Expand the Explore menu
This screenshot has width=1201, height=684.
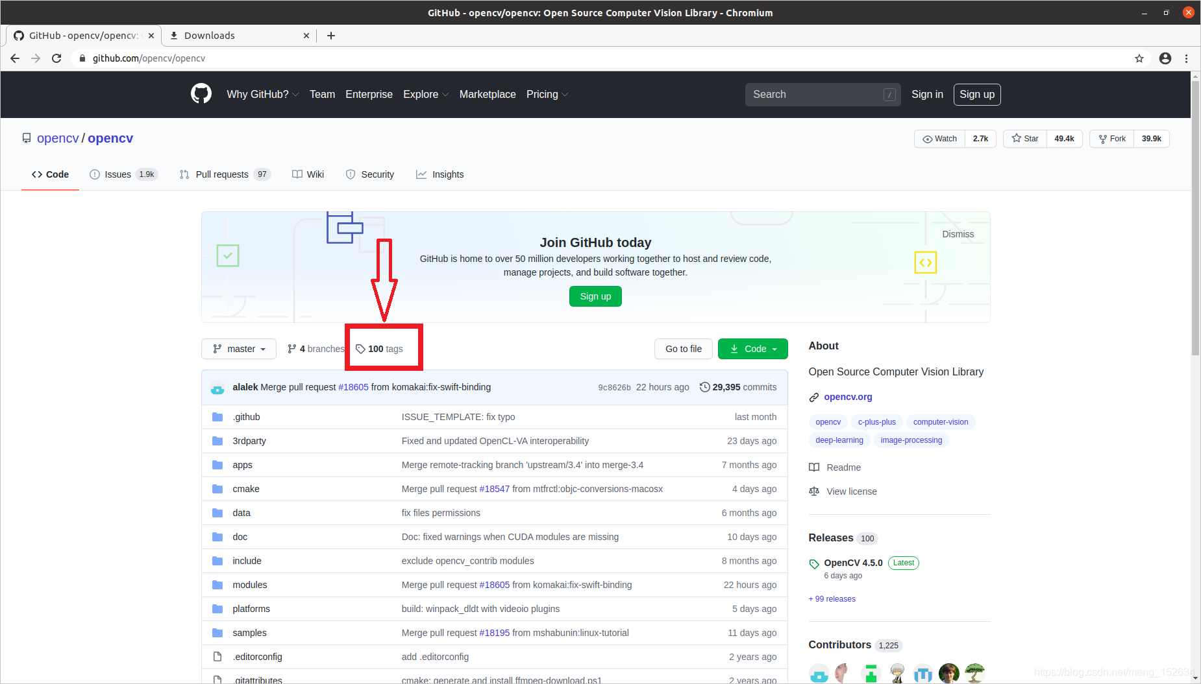[426, 95]
